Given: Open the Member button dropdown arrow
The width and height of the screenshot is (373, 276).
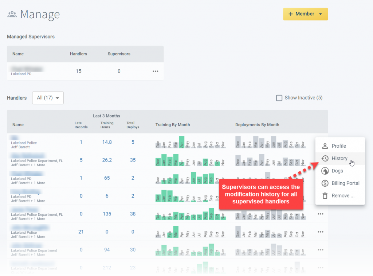Looking at the screenshot, I should point(321,14).
